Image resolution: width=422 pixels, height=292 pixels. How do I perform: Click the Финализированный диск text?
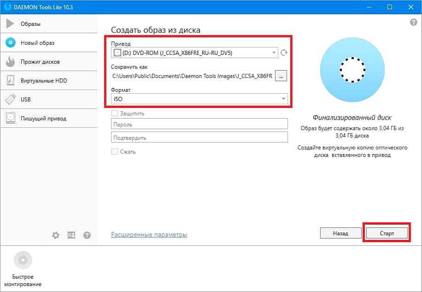(352, 118)
